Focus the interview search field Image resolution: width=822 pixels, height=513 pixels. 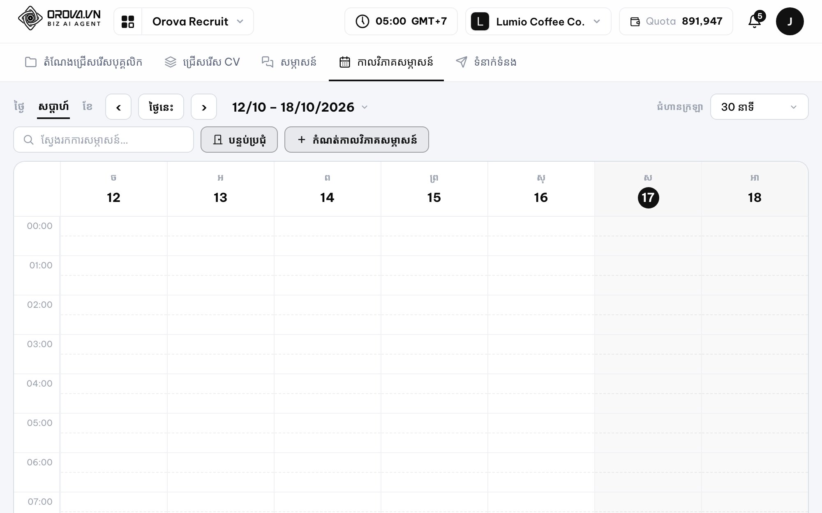pyautogui.click(x=104, y=140)
